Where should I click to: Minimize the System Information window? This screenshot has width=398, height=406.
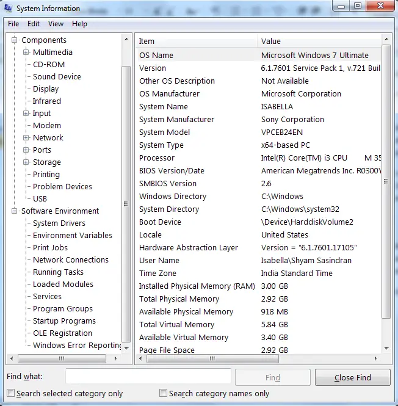341,6
